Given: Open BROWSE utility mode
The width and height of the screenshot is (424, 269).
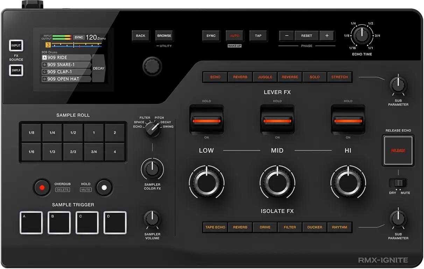Looking at the screenshot, I should (x=164, y=35).
